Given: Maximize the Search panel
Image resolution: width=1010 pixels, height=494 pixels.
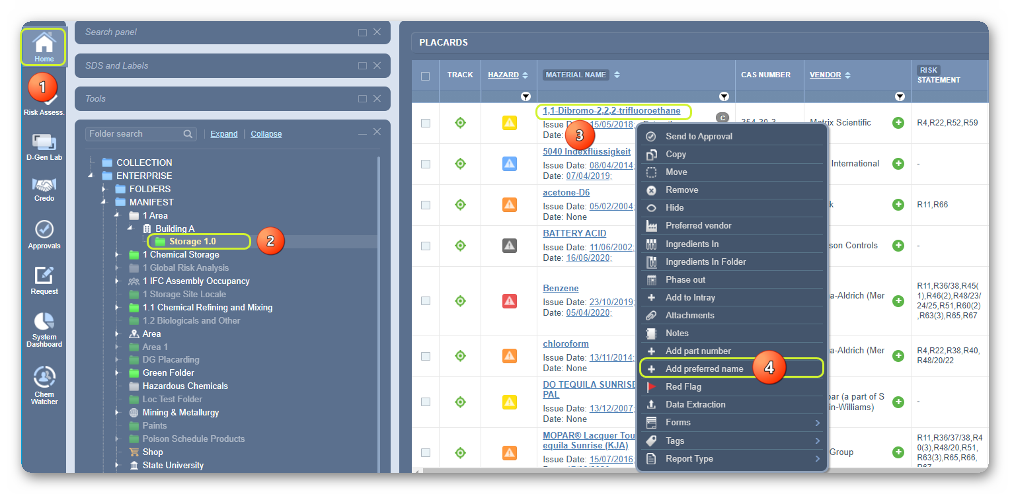Looking at the screenshot, I should (362, 32).
